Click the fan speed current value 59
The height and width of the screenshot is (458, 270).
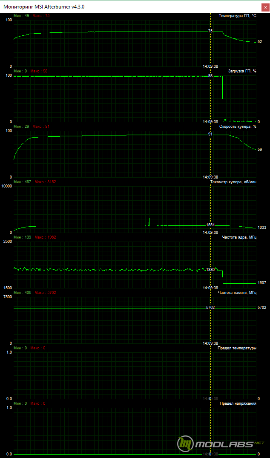click(x=260, y=150)
